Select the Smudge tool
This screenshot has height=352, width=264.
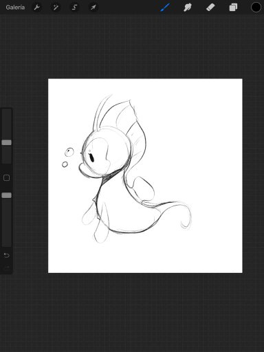pyautogui.click(x=188, y=8)
